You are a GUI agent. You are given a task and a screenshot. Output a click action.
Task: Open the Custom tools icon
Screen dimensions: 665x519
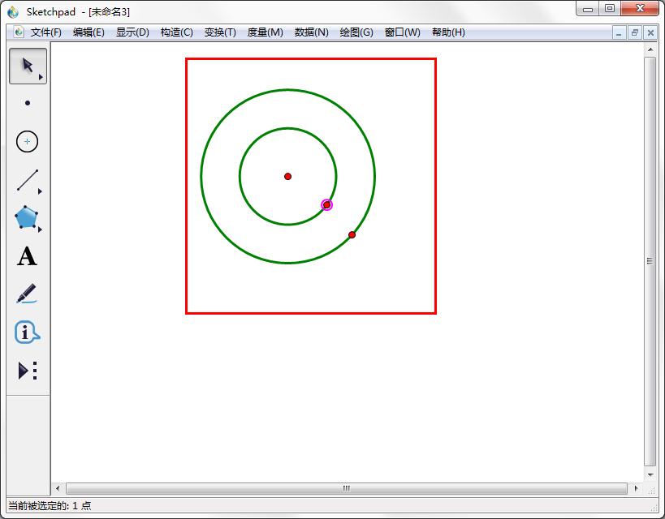(x=28, y=371)
